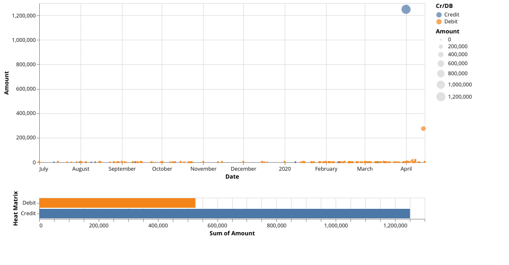Select the 1,200,000 size legend circle
509x265 pixels.
point(441,96)
